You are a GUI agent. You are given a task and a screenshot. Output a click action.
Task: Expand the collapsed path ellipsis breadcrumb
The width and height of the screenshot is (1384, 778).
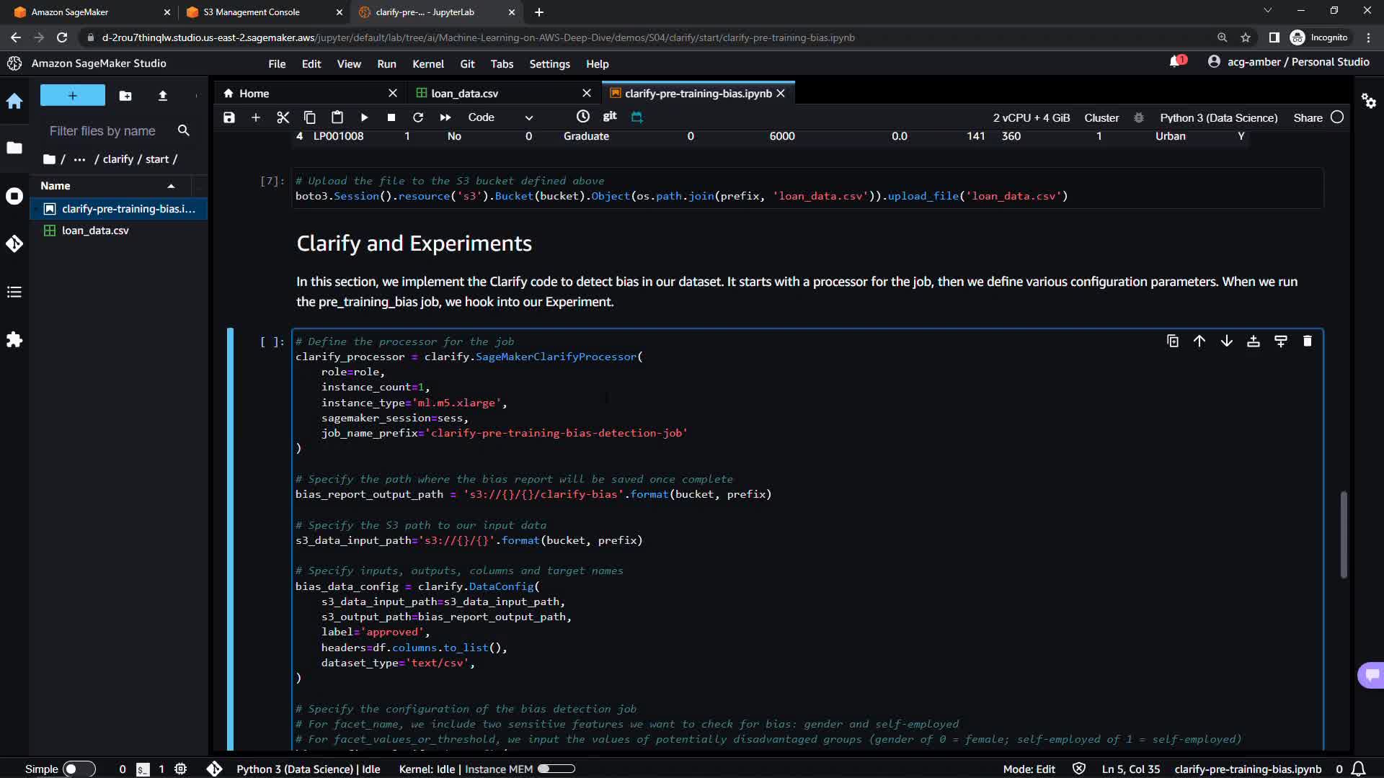point(79,159)
